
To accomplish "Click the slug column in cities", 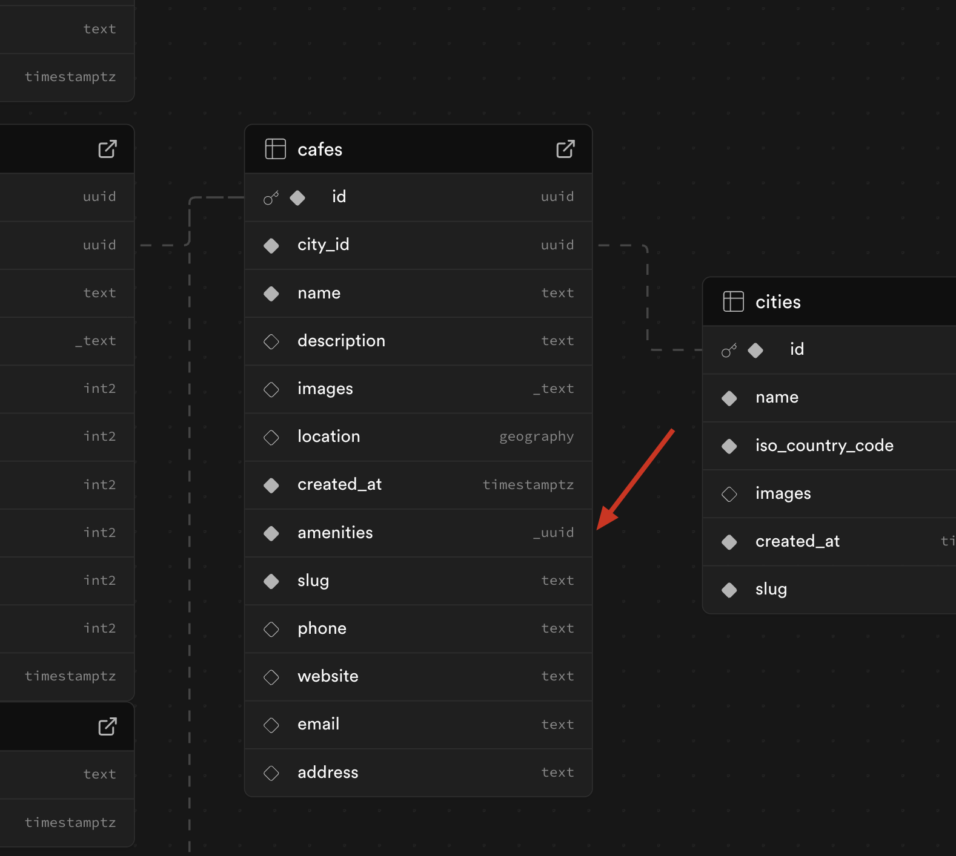I will coord(771,589).
